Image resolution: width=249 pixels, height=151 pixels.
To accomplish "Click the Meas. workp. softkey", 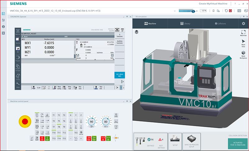I will tap(57, 88).
